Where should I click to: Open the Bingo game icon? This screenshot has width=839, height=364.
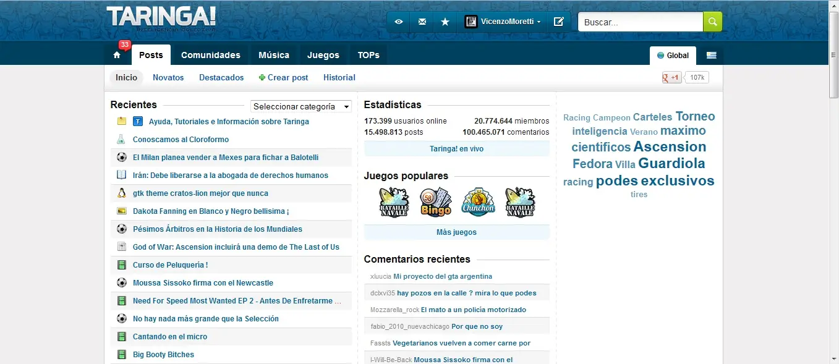[436, 203]
